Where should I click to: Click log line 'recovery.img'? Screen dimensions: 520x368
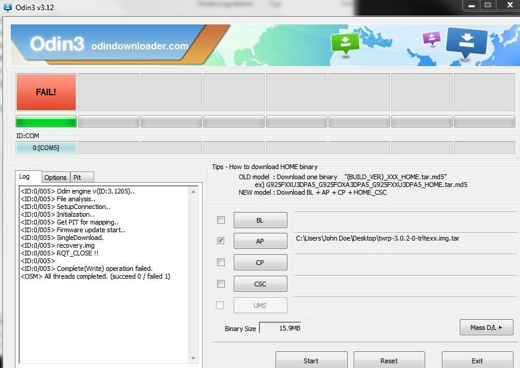coord(57,245)
